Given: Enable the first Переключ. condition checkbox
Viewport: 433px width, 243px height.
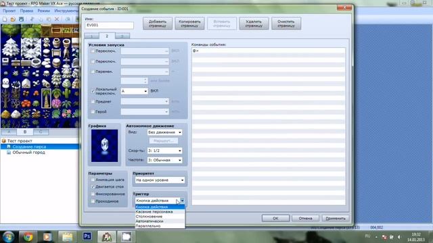Looking at the screenshot, I should (93, 51).
